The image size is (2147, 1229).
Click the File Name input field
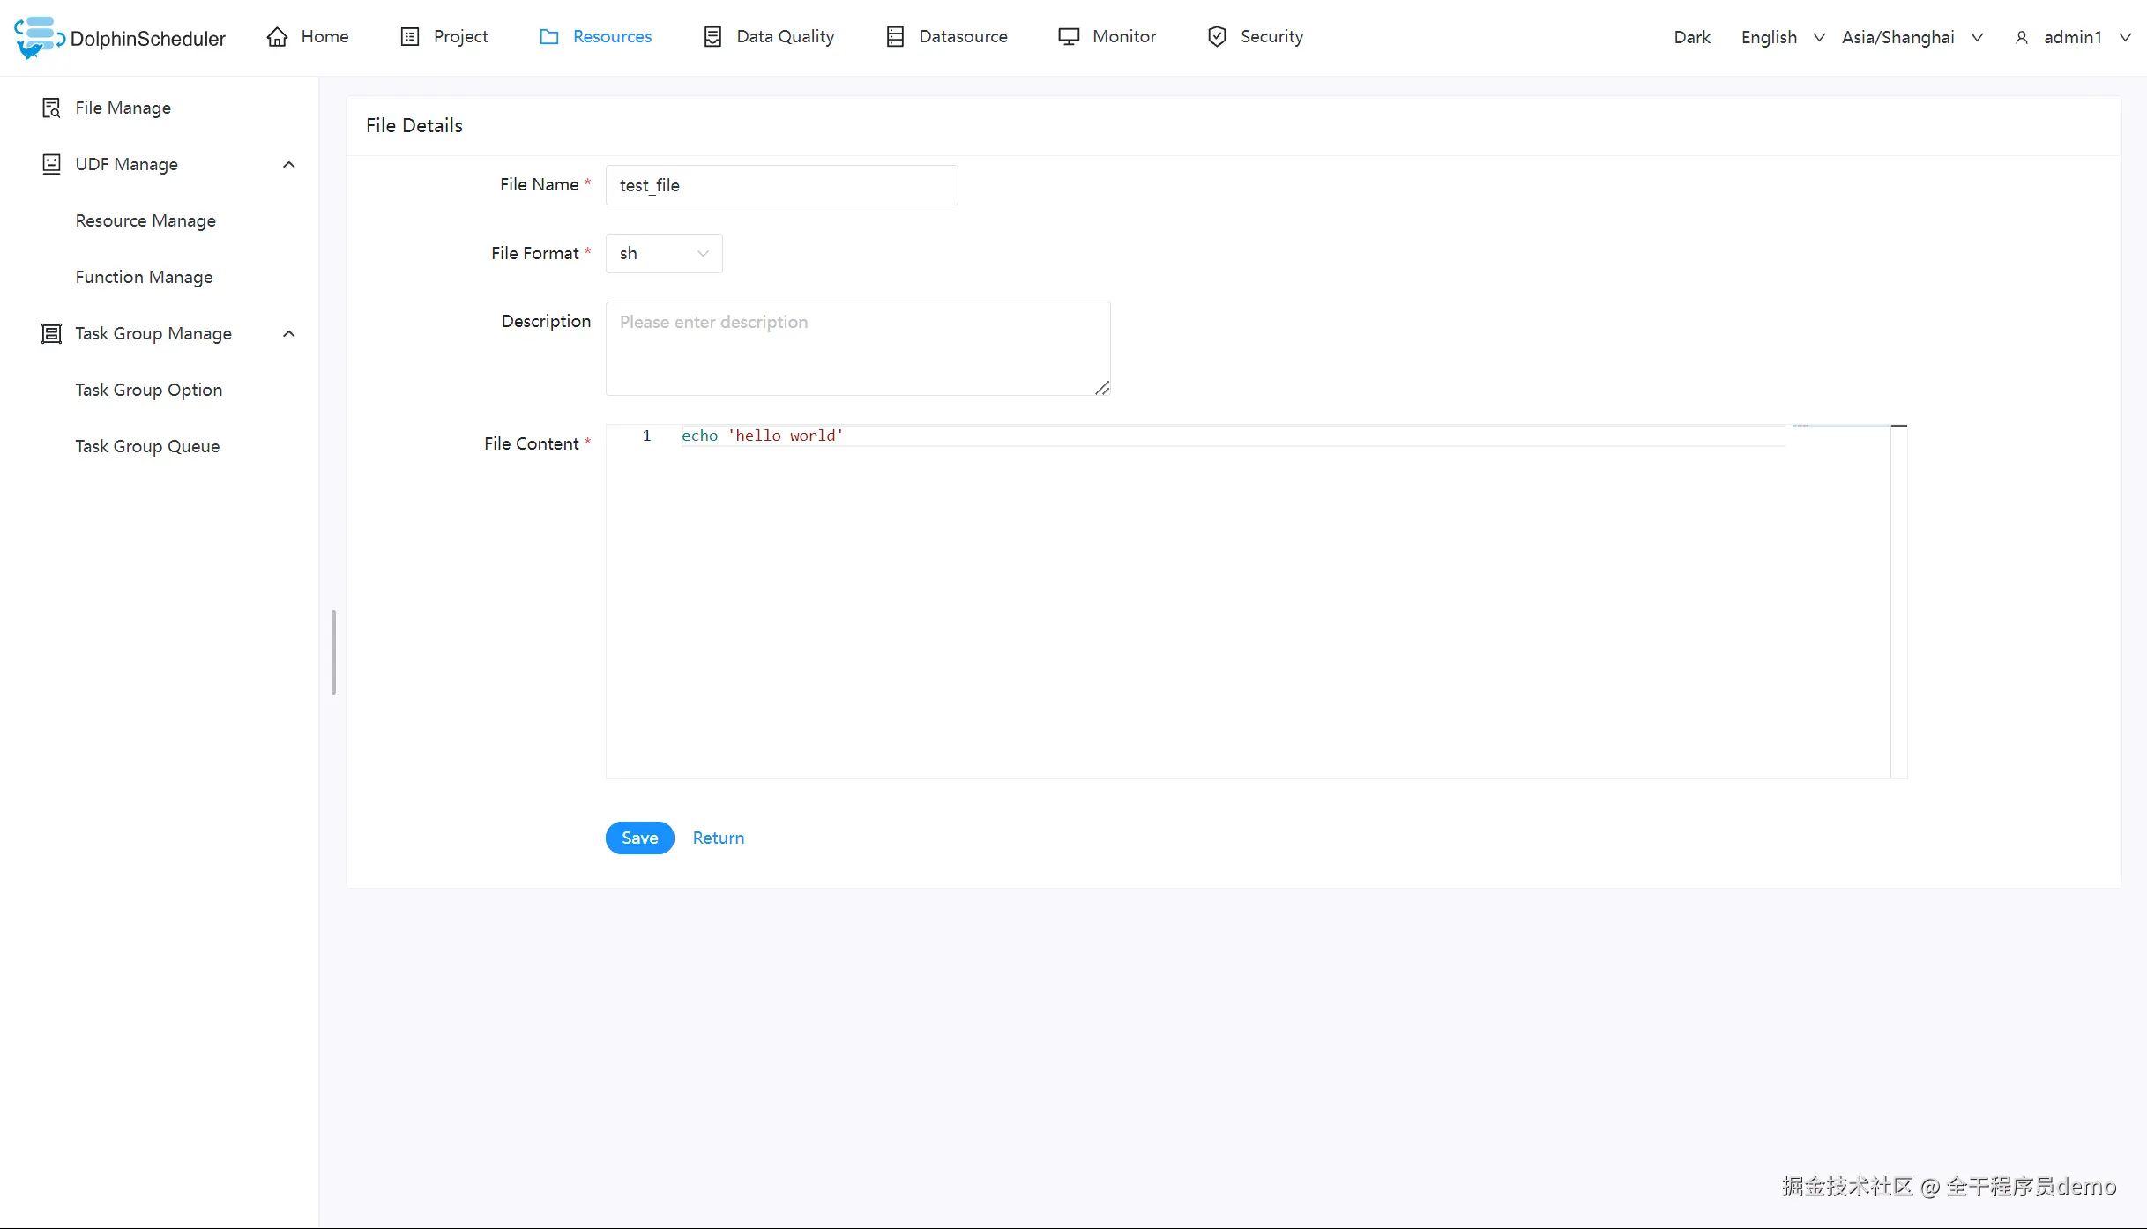coord(780,185)
